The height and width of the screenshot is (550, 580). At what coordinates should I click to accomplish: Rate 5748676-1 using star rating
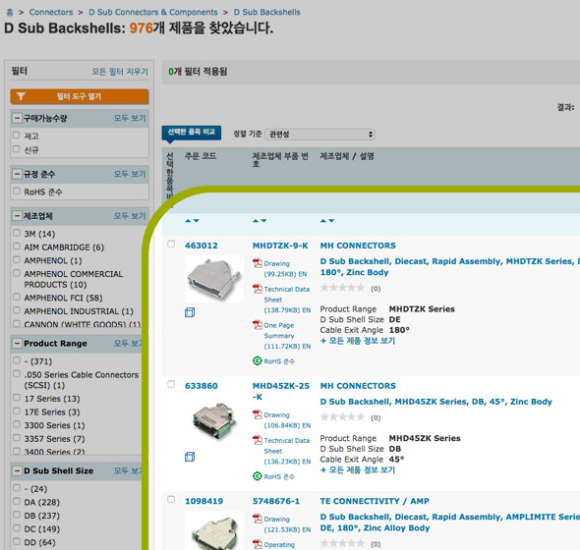342,543
